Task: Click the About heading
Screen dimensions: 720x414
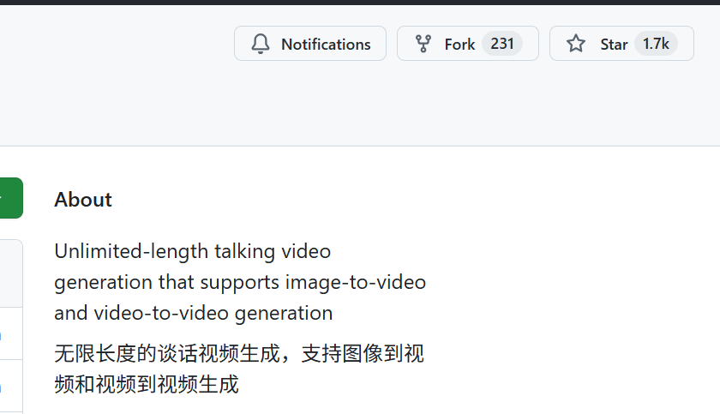Action: click(83, 200)
